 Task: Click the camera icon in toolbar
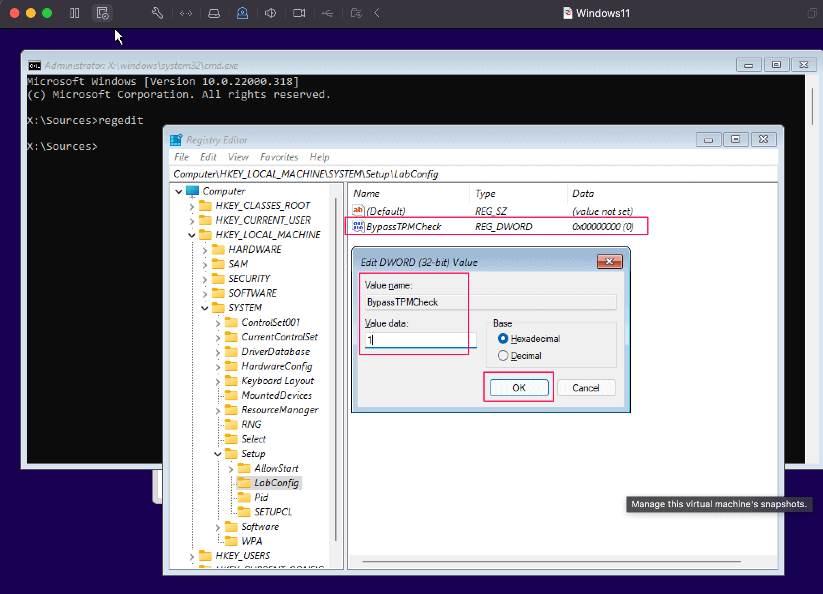[x=299, y=13]
